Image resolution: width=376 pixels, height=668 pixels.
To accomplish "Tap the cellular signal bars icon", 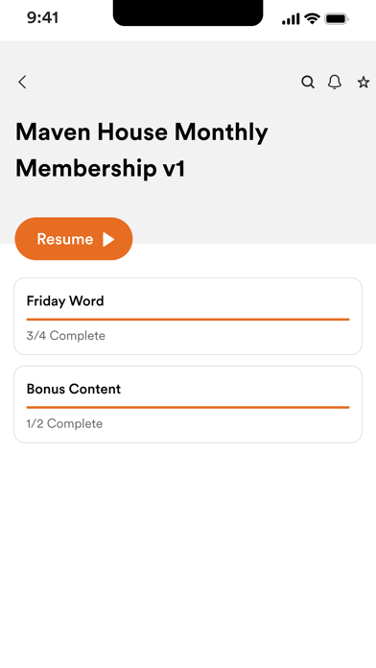I will (291, 19).
